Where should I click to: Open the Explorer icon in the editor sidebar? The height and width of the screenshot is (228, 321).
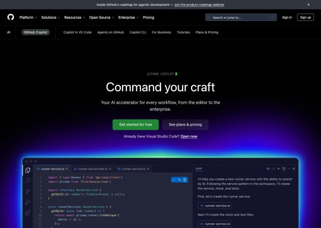28,170
